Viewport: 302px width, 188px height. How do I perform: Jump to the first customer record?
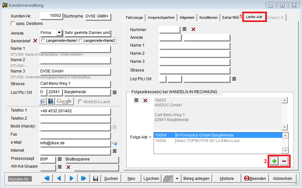(x=47, y=179)
